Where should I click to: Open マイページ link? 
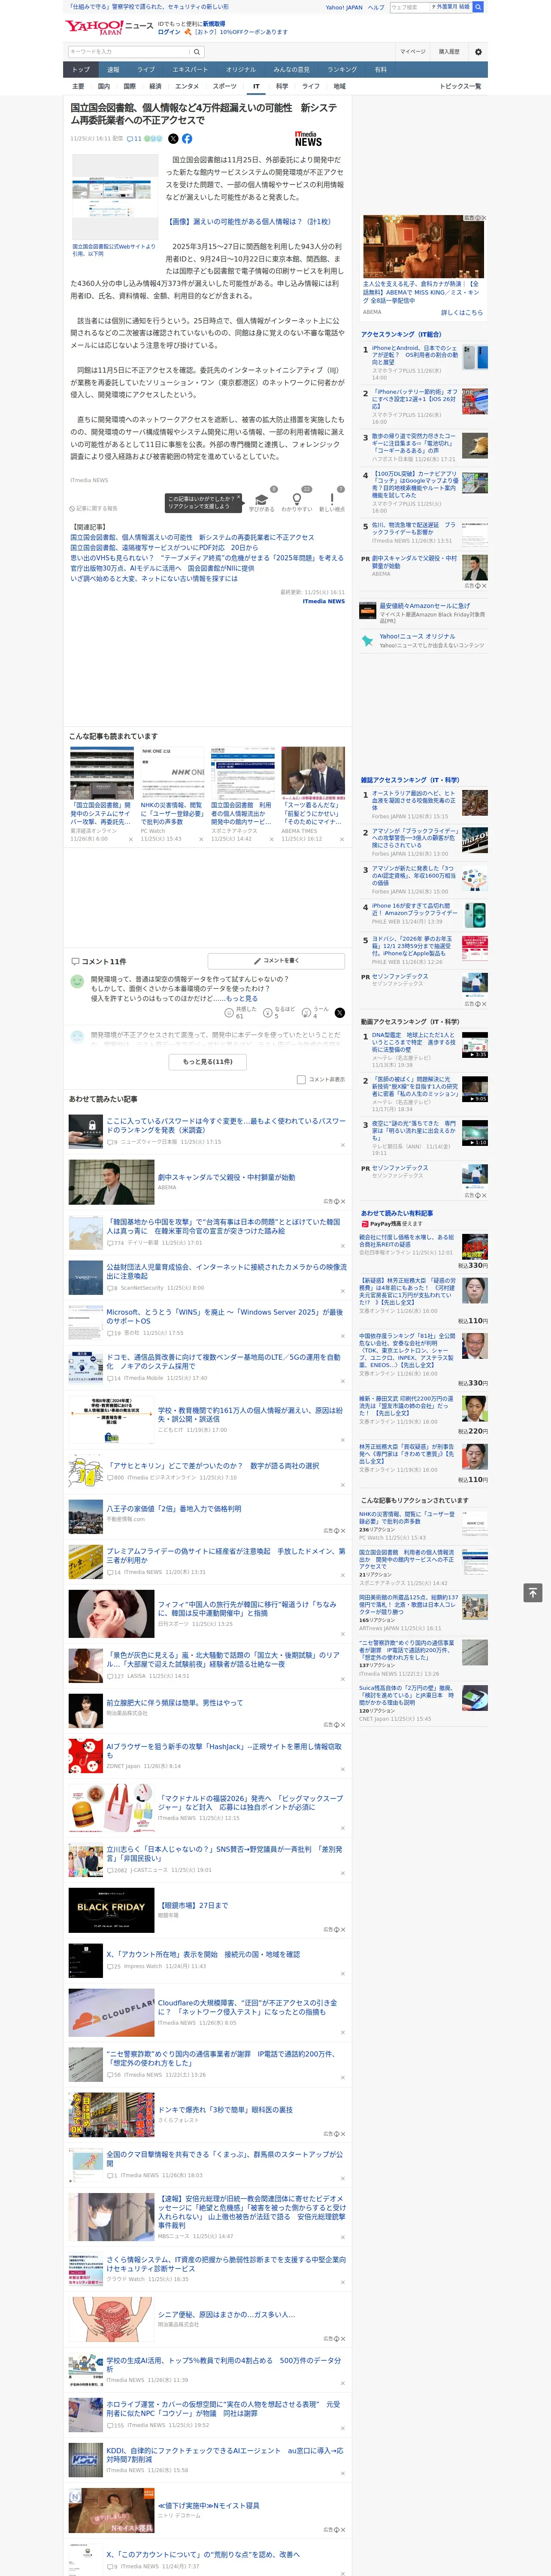413,52
